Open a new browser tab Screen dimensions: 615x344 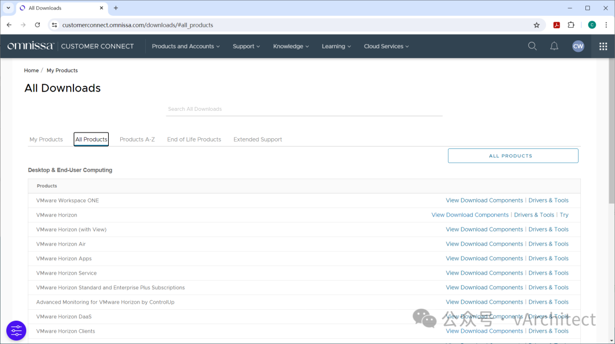[x=116, y=8]
